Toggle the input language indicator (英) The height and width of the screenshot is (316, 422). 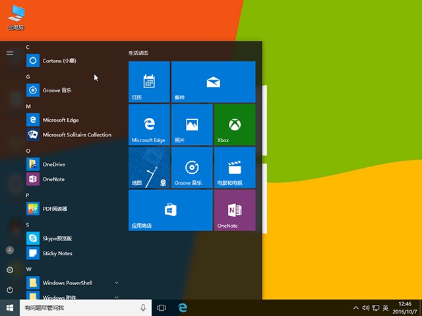click(x=385, y=307)
